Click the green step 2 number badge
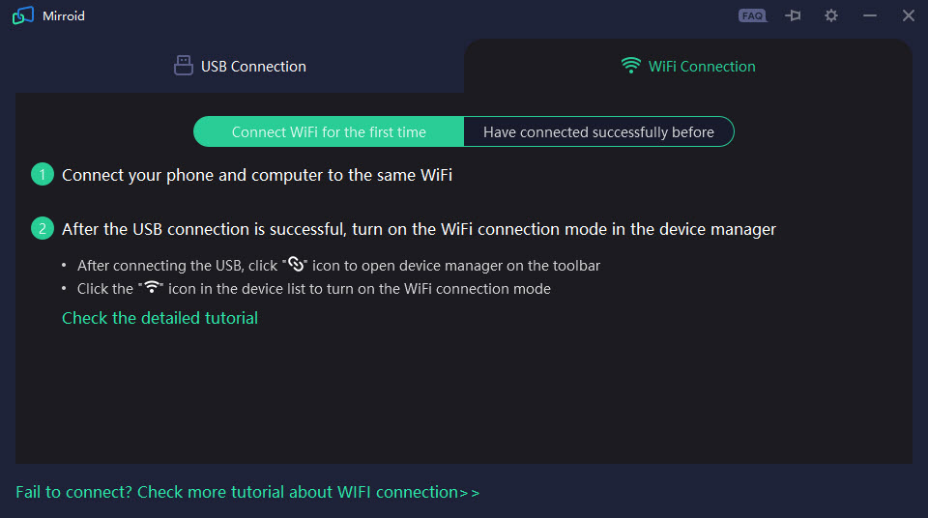The image size is (928, 518). (42, 228)
